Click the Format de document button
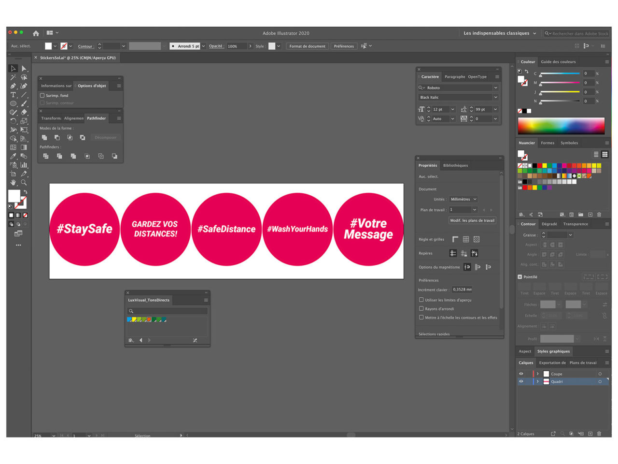This screenshot has height=464, width=618. point(307,46)
